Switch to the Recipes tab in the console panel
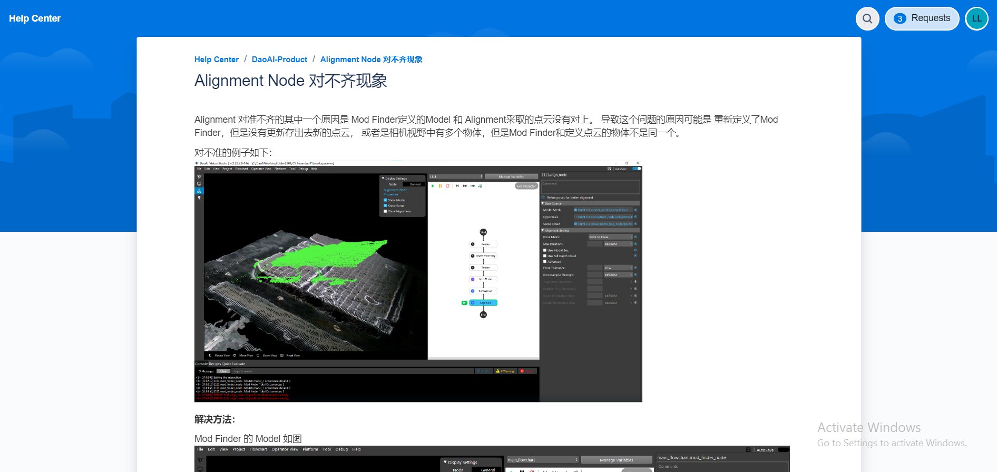The image size is (997, 472). (215, 364)
